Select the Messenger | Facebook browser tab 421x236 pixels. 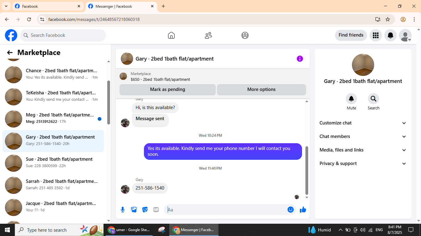tap(121, 6)
